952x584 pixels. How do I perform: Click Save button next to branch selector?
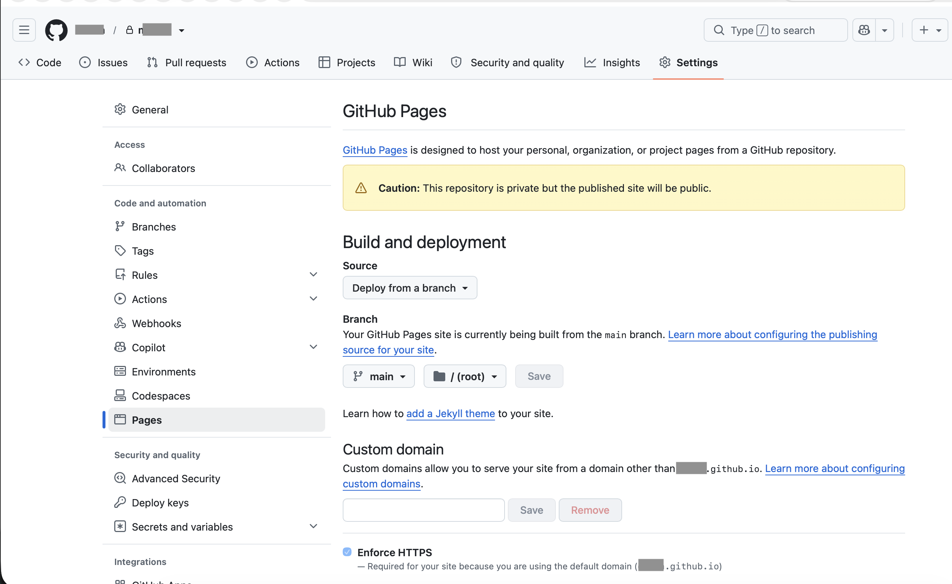[539, 376]
